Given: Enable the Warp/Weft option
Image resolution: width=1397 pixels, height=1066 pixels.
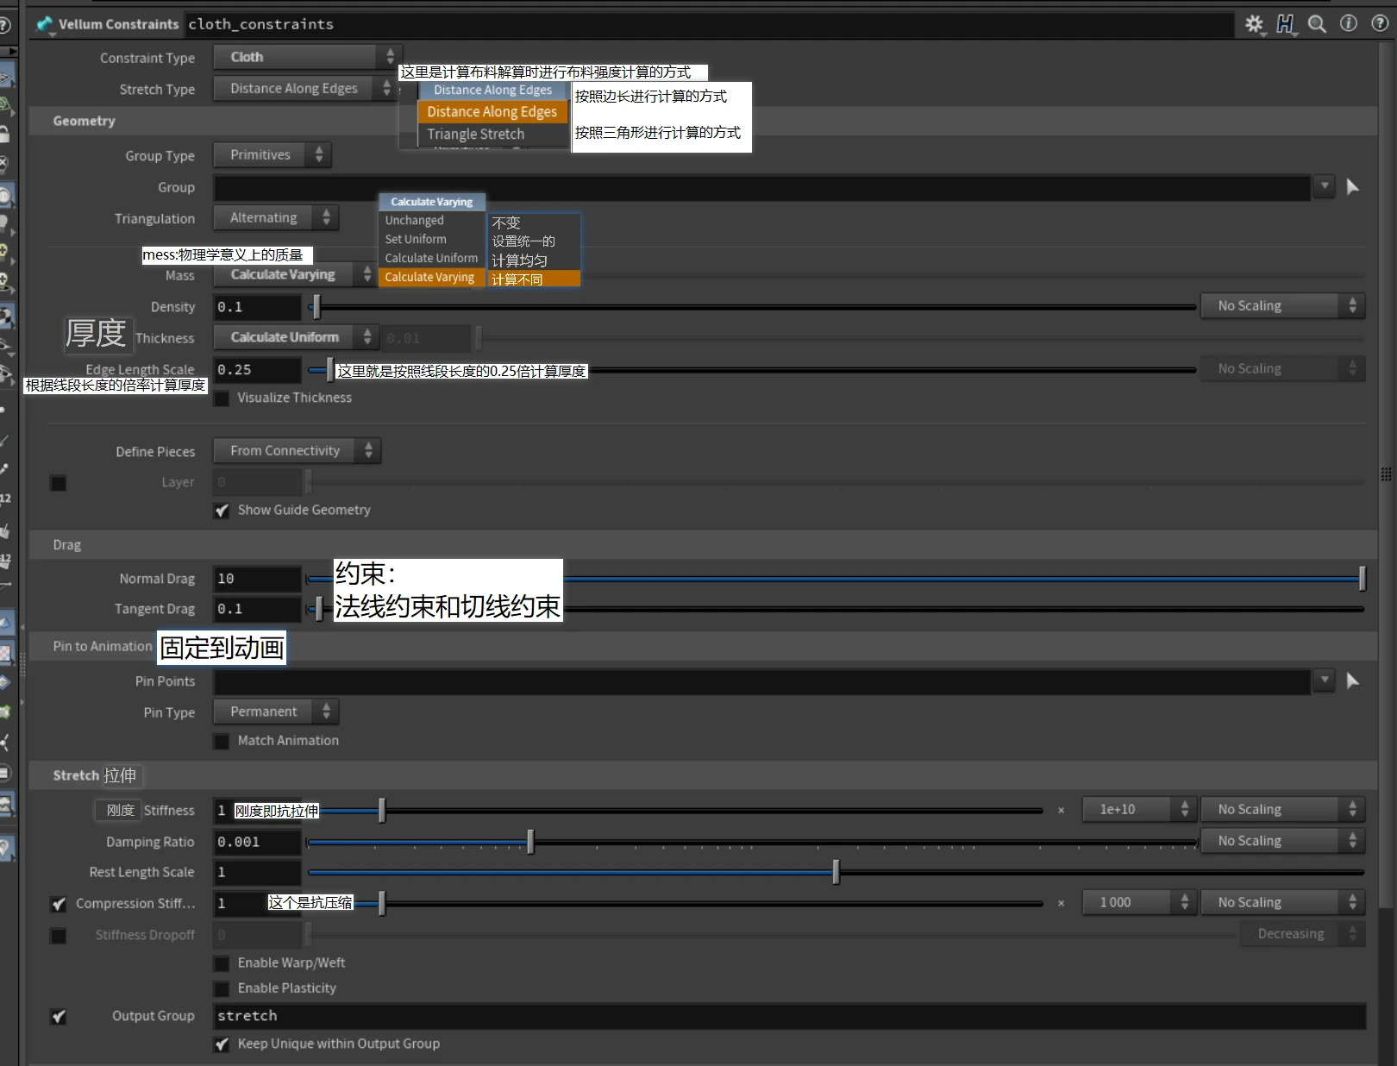Looking at the screenshot, I should pos(222,963).
